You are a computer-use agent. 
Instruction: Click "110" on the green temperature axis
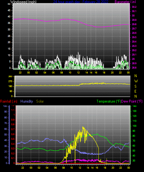coord(134,121)
